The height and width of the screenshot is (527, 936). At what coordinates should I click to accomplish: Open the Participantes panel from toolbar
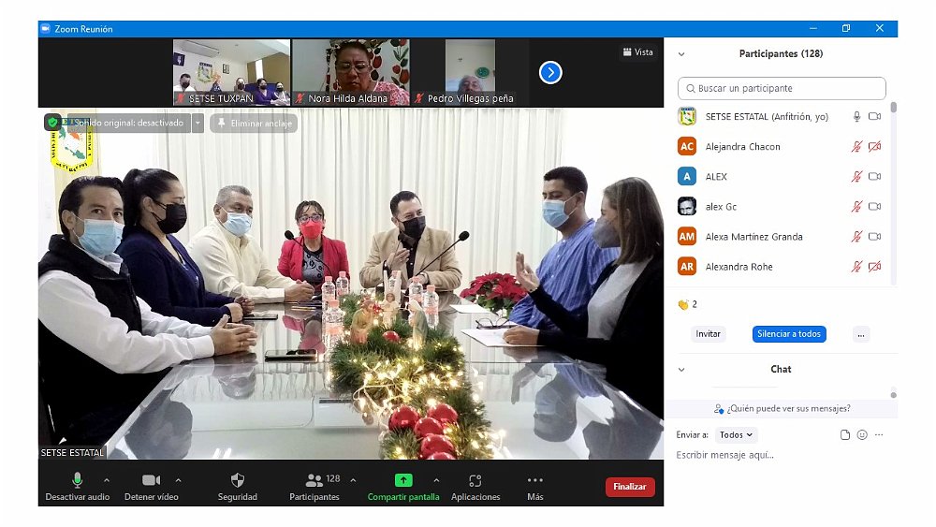pyautogui.click(x=314, y=481)
